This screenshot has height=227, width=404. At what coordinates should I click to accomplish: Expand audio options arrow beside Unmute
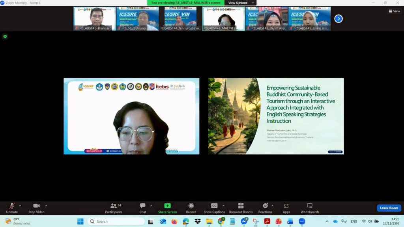pyautogui.click(x=21, y=206)
